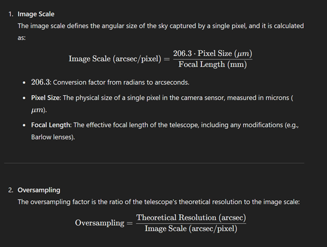327x247 pixels.
Task: Click the list number "1."
Action: (11, 14)
